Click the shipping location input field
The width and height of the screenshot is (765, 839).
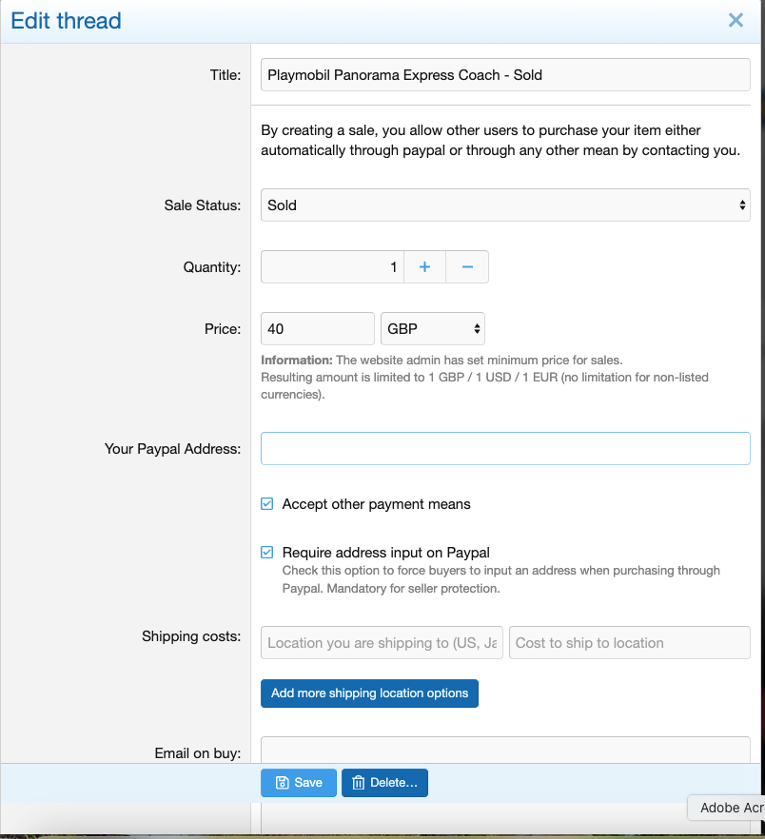[382, 643]
